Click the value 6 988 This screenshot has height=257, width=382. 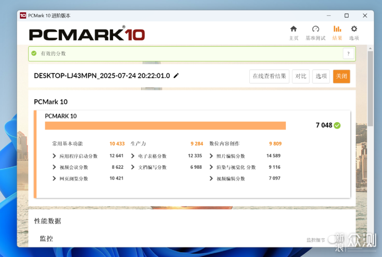(196, 167)
